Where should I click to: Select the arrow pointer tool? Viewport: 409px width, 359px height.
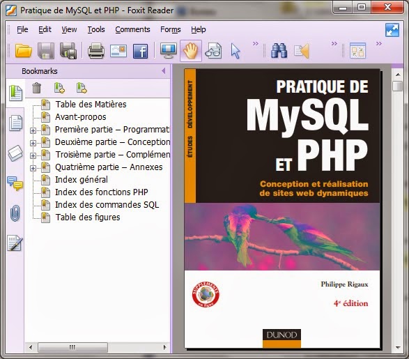236,51
